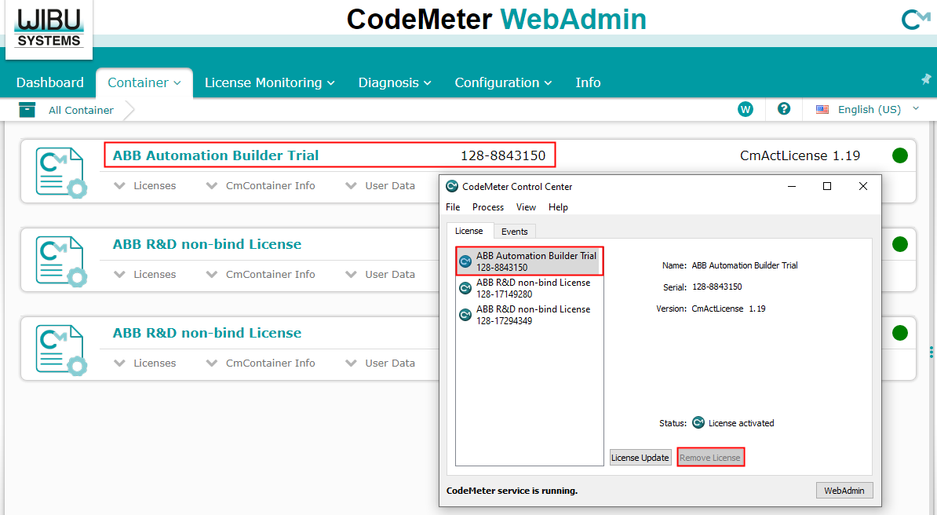937x515 pixels.
Task: Select license 128-17294349 in the Control Center list
Action: click(x=530, y=315)
